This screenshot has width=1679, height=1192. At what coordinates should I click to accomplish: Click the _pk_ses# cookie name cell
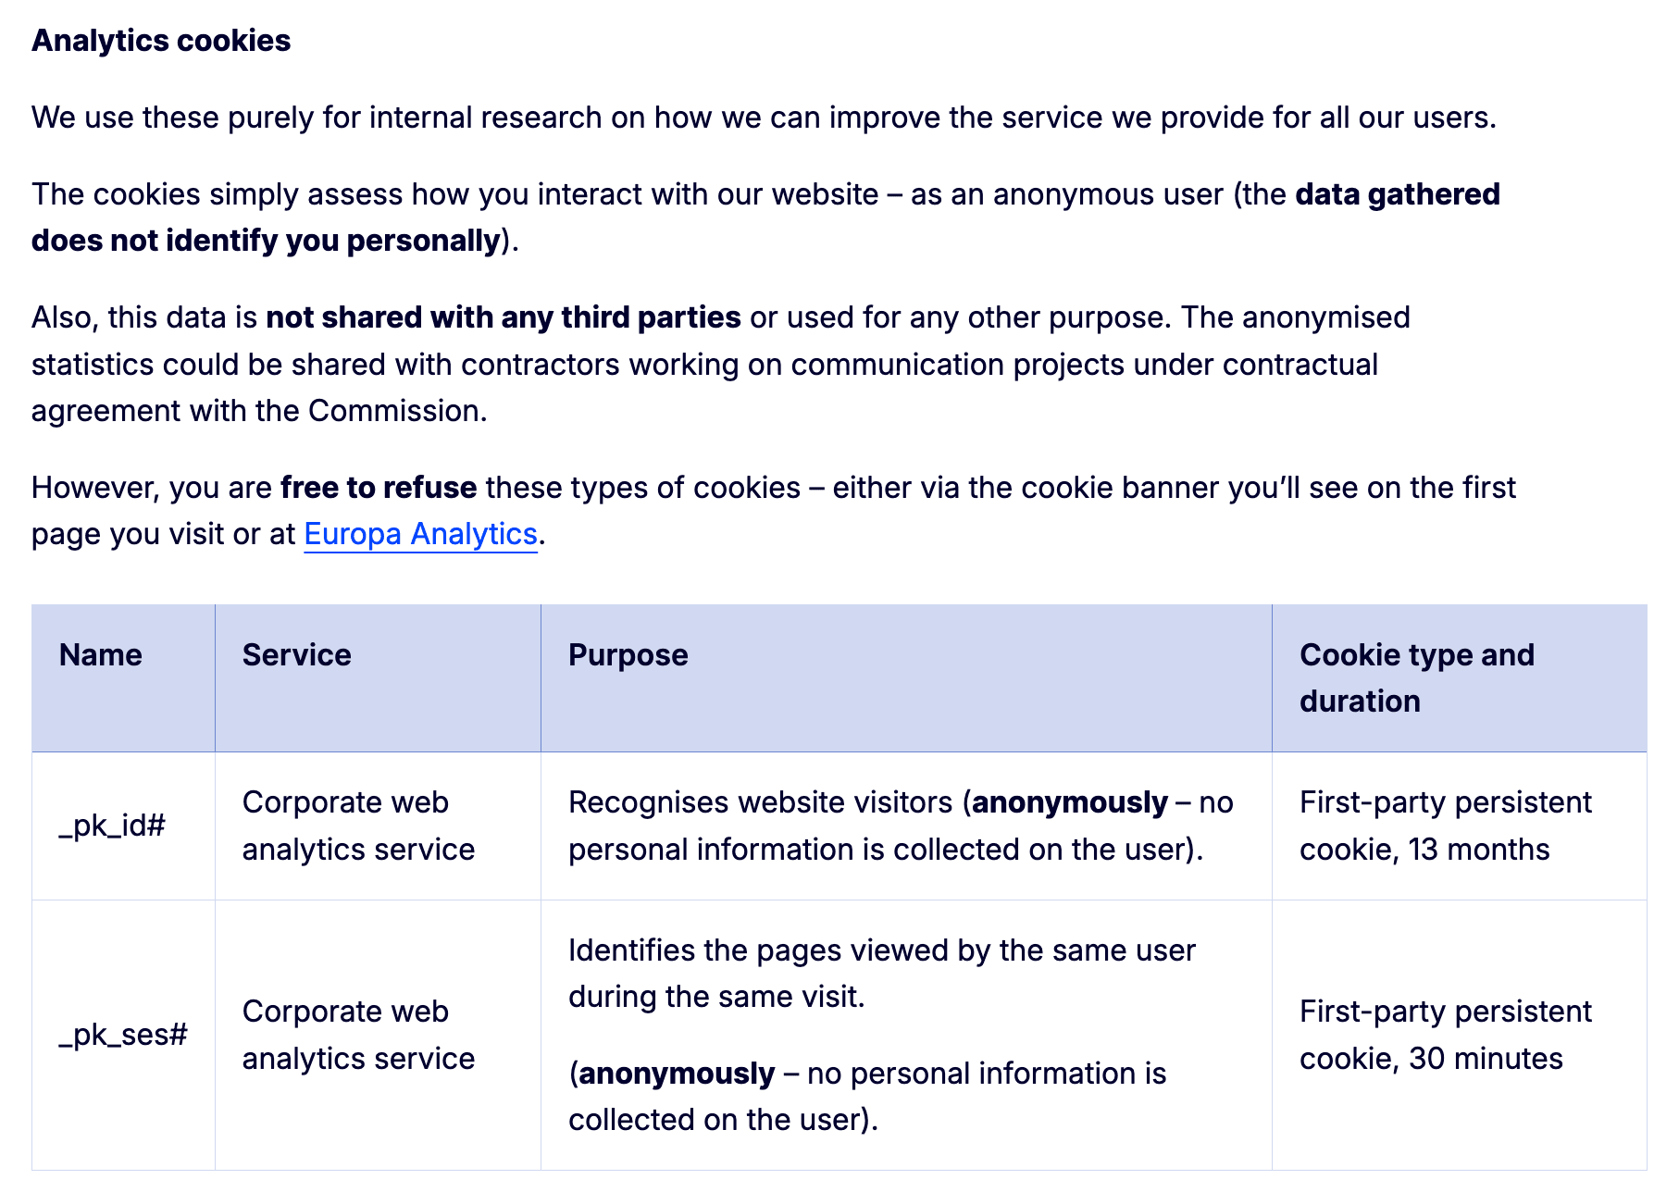[123, 1035]
